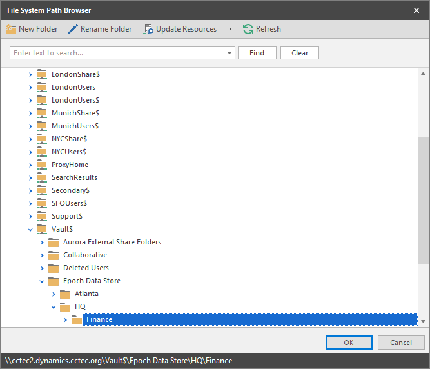Image resolution: width=430 pixels, height=369 pixels.
Task: Click the Clear button
Action: pos(300,53)
